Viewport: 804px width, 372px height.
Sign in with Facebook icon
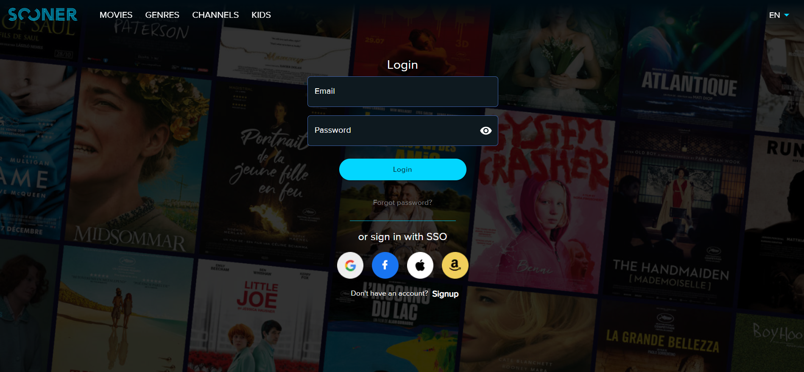pyautogui.click(x=385, y=266)
